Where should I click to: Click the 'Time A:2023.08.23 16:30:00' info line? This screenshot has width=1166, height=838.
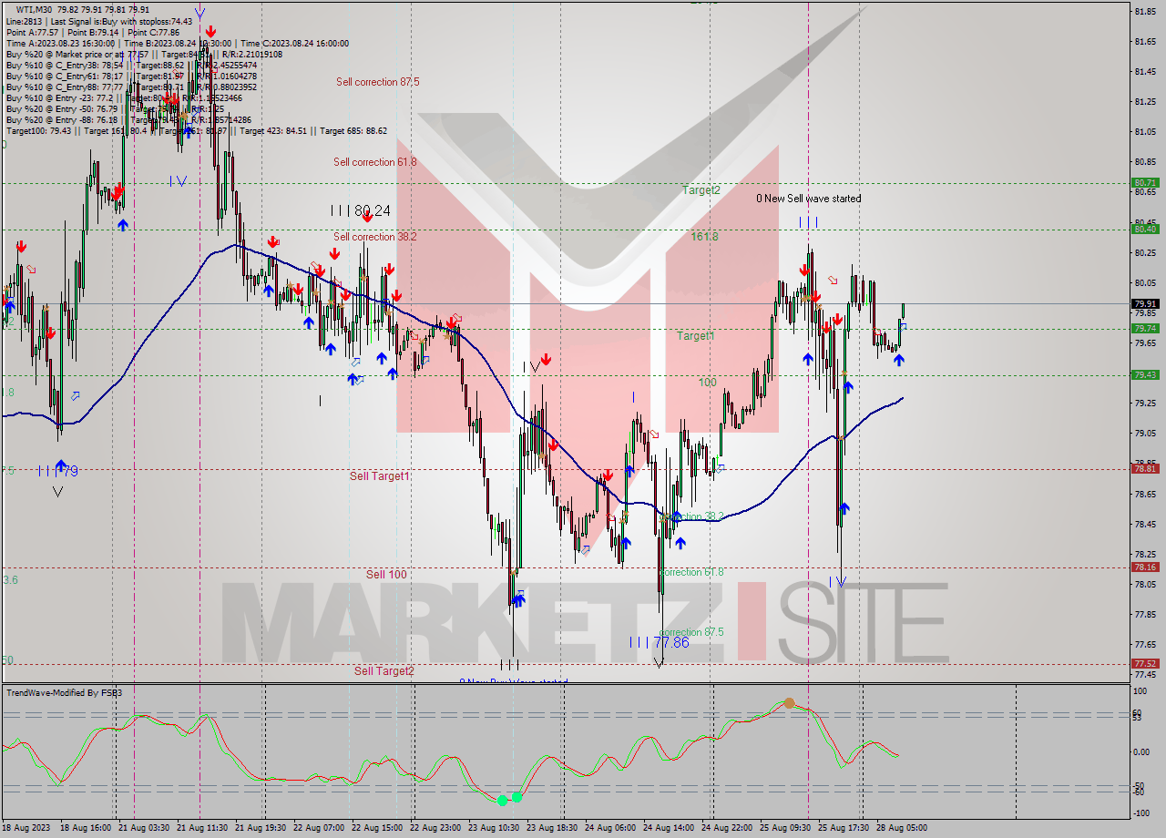coord(61,43)
